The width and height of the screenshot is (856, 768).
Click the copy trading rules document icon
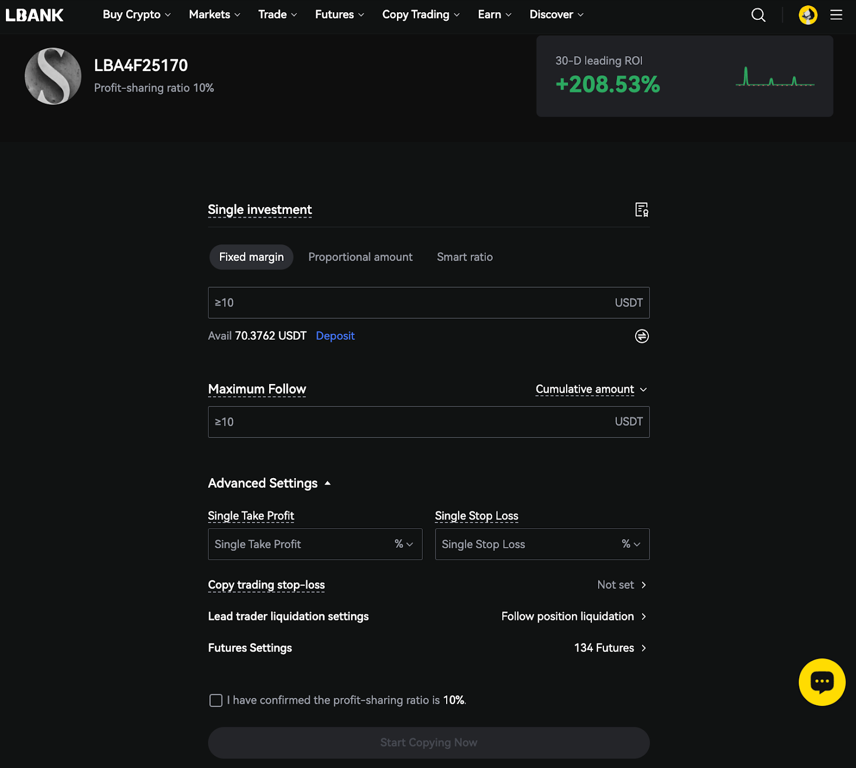[x=641, y=210]
